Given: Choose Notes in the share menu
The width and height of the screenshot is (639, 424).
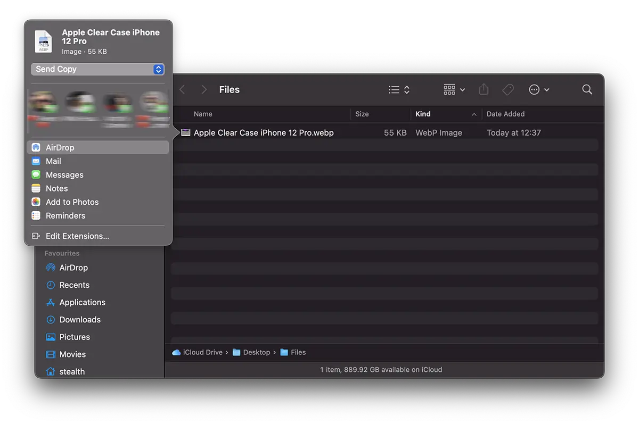Looking at the screenshot, I should pos(98,188).
